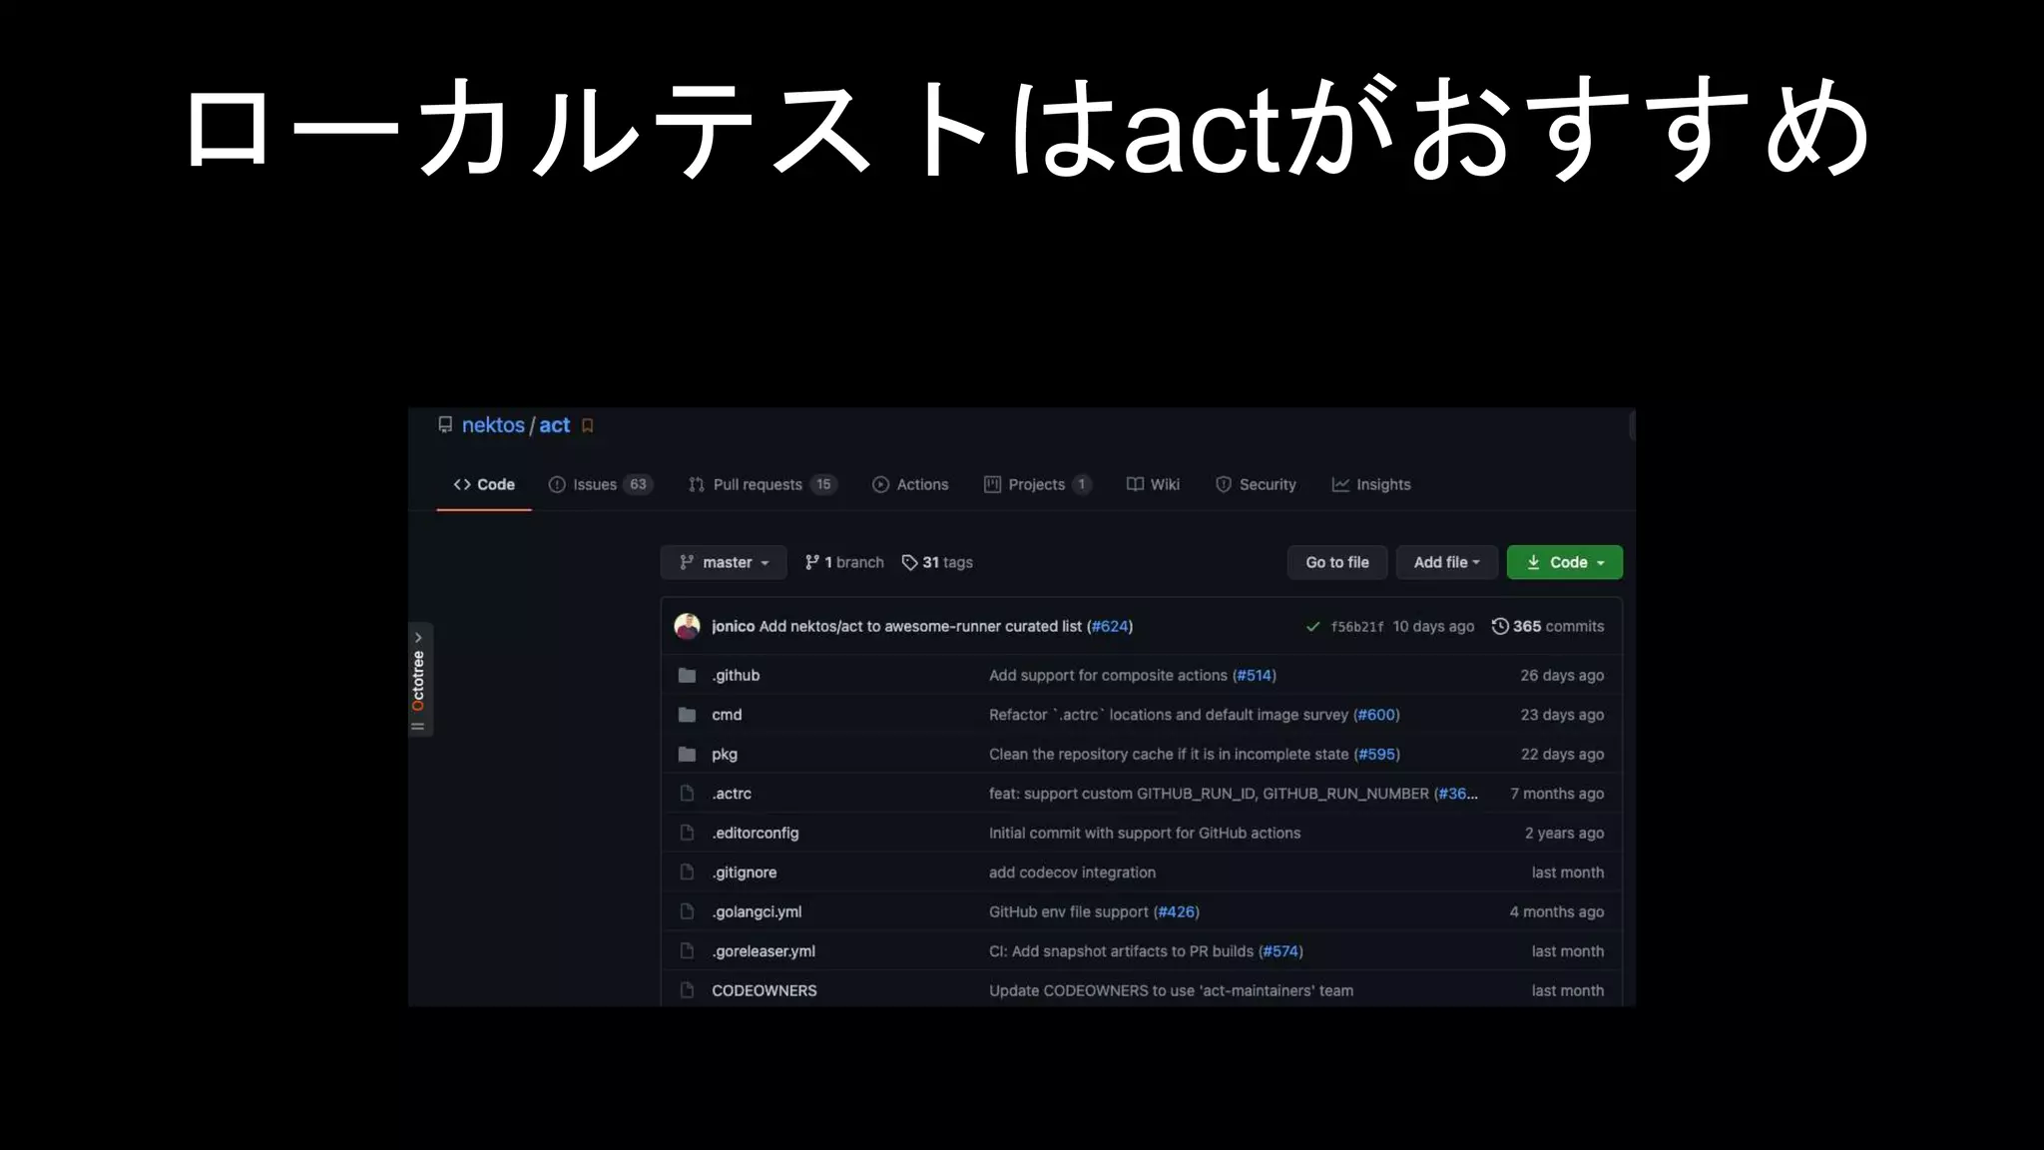Click the file icon next to .gitignore

687,871
